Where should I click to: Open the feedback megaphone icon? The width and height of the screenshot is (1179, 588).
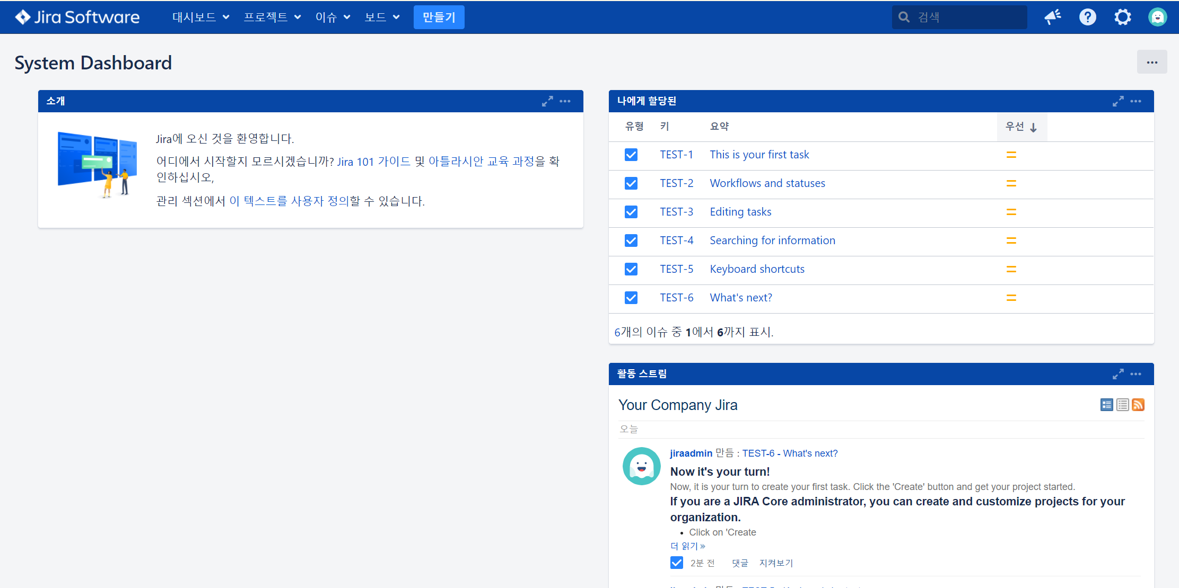point(1053,17)
